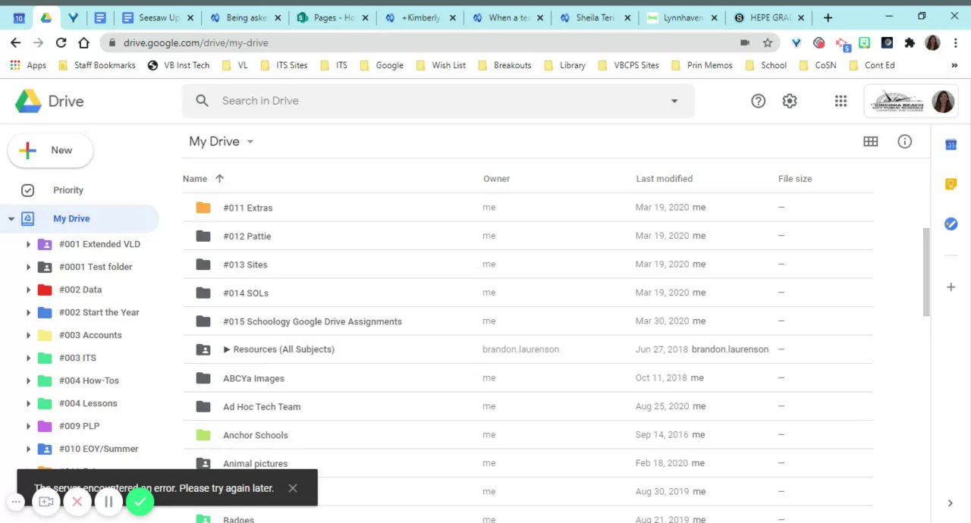Image resolution: width=971 pixels, height=523 pixels.
Task: Click the New button
Action: click(51, 151)
